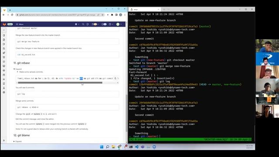The height and width of the screenshot is (157, 279).
Task: Open Security shield icon in sidebar
Action: pyautogui.click(x=4, y=57)
